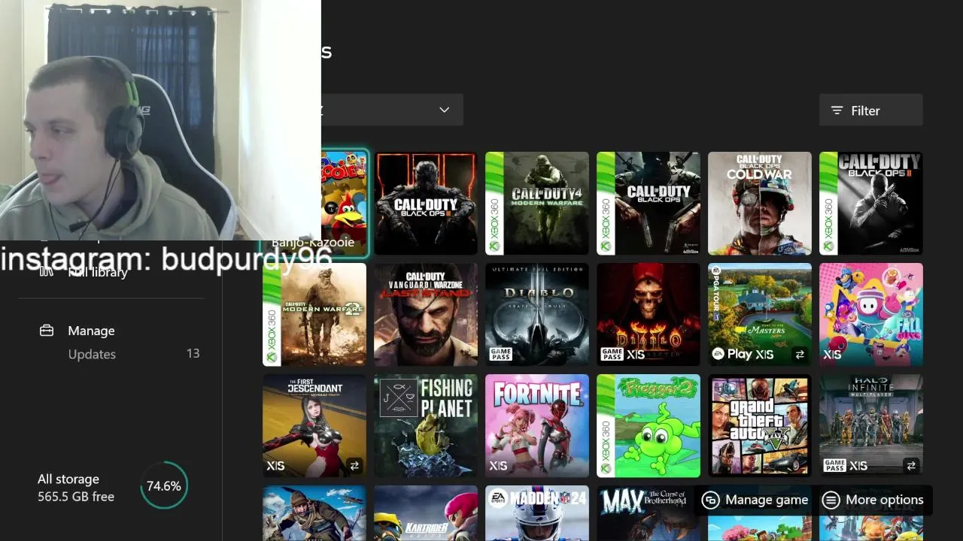
Task: Open the KartRider Drift tile
Action: pyautogui.click(x=426, y=513)
